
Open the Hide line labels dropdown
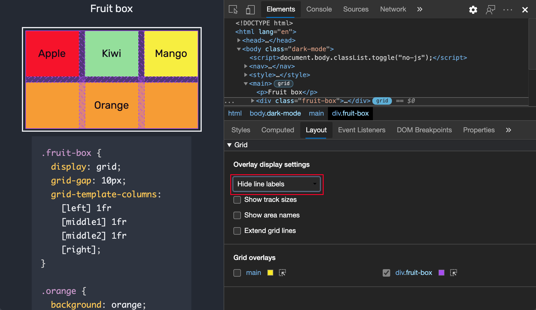click(x=276, y=184)
